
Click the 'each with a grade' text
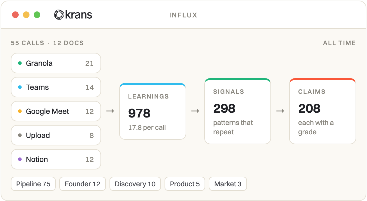click(x=316, y=127)
